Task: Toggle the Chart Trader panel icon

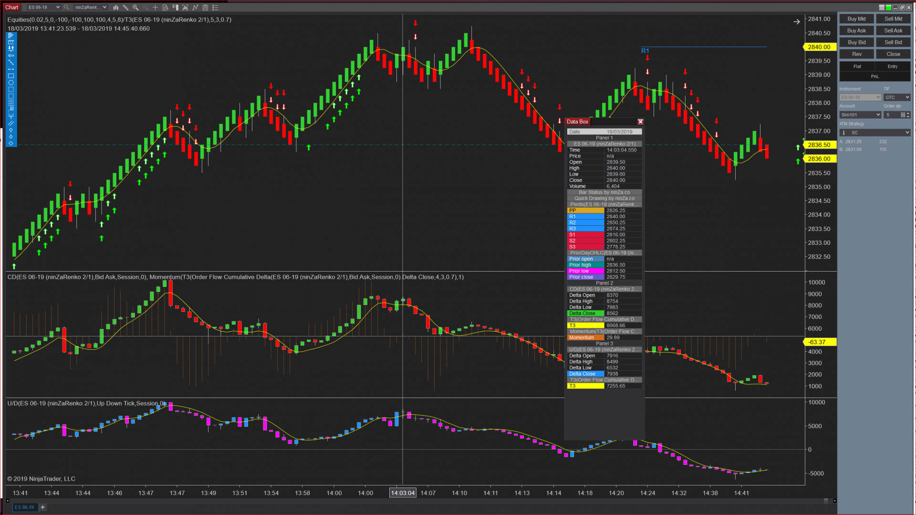Action: coord(175,7)
